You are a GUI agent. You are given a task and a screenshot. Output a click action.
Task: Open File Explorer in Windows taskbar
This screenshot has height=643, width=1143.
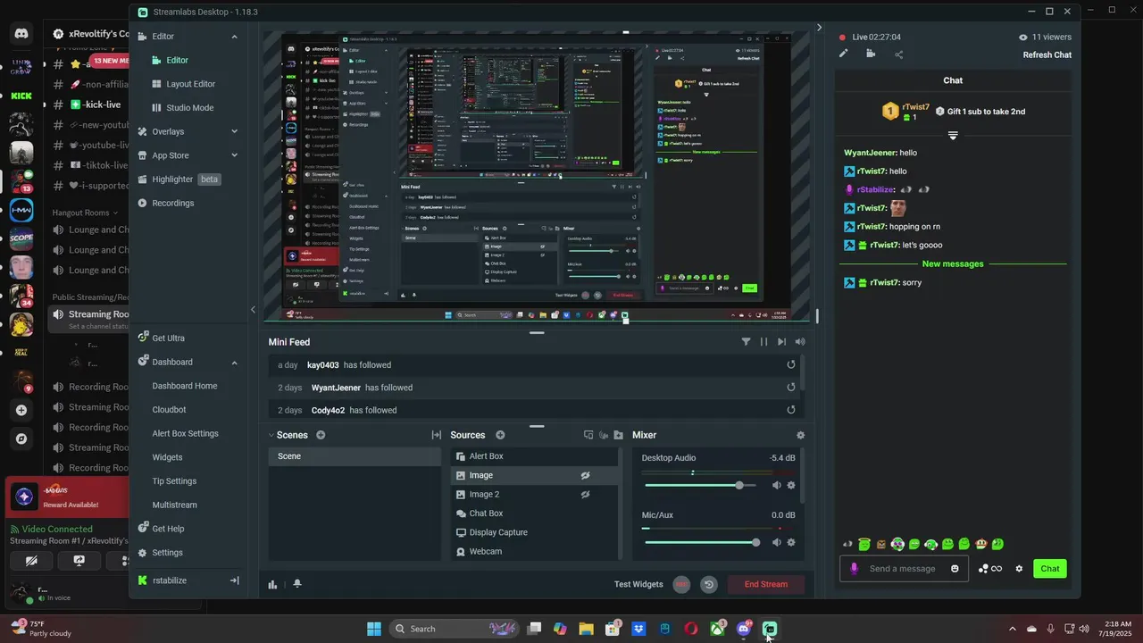tap(587, 629)
